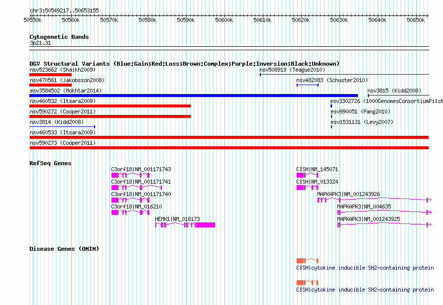Viewport: 443px width, 305px height.
Task: Click C3orf18|NM_001171741 gene label
Action: click(141, 182)
